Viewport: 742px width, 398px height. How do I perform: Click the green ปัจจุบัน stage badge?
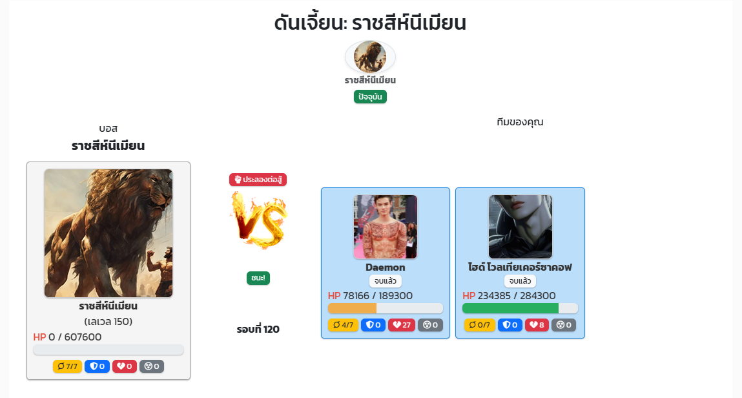370,96
